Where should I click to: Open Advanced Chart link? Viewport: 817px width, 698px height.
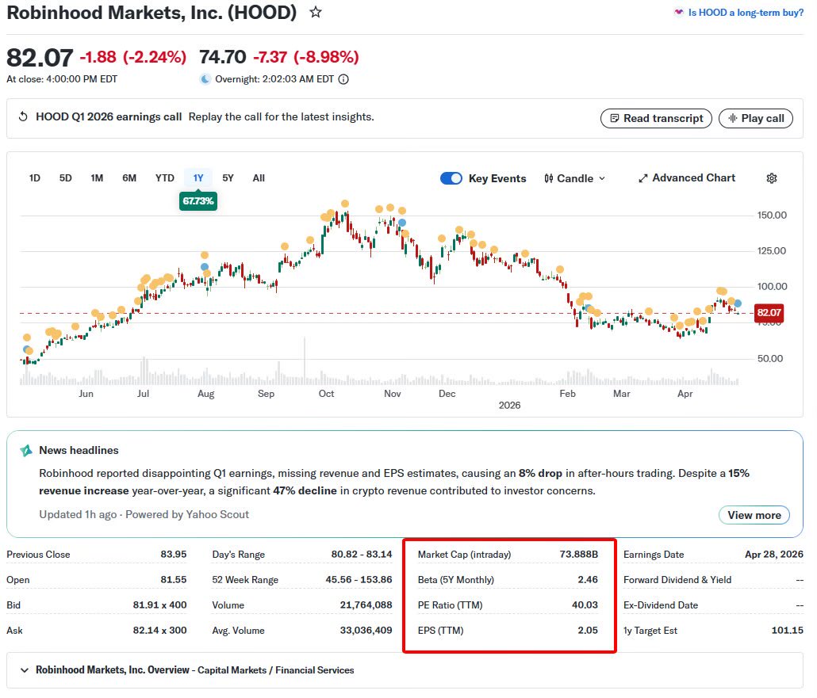coord(687,178)
